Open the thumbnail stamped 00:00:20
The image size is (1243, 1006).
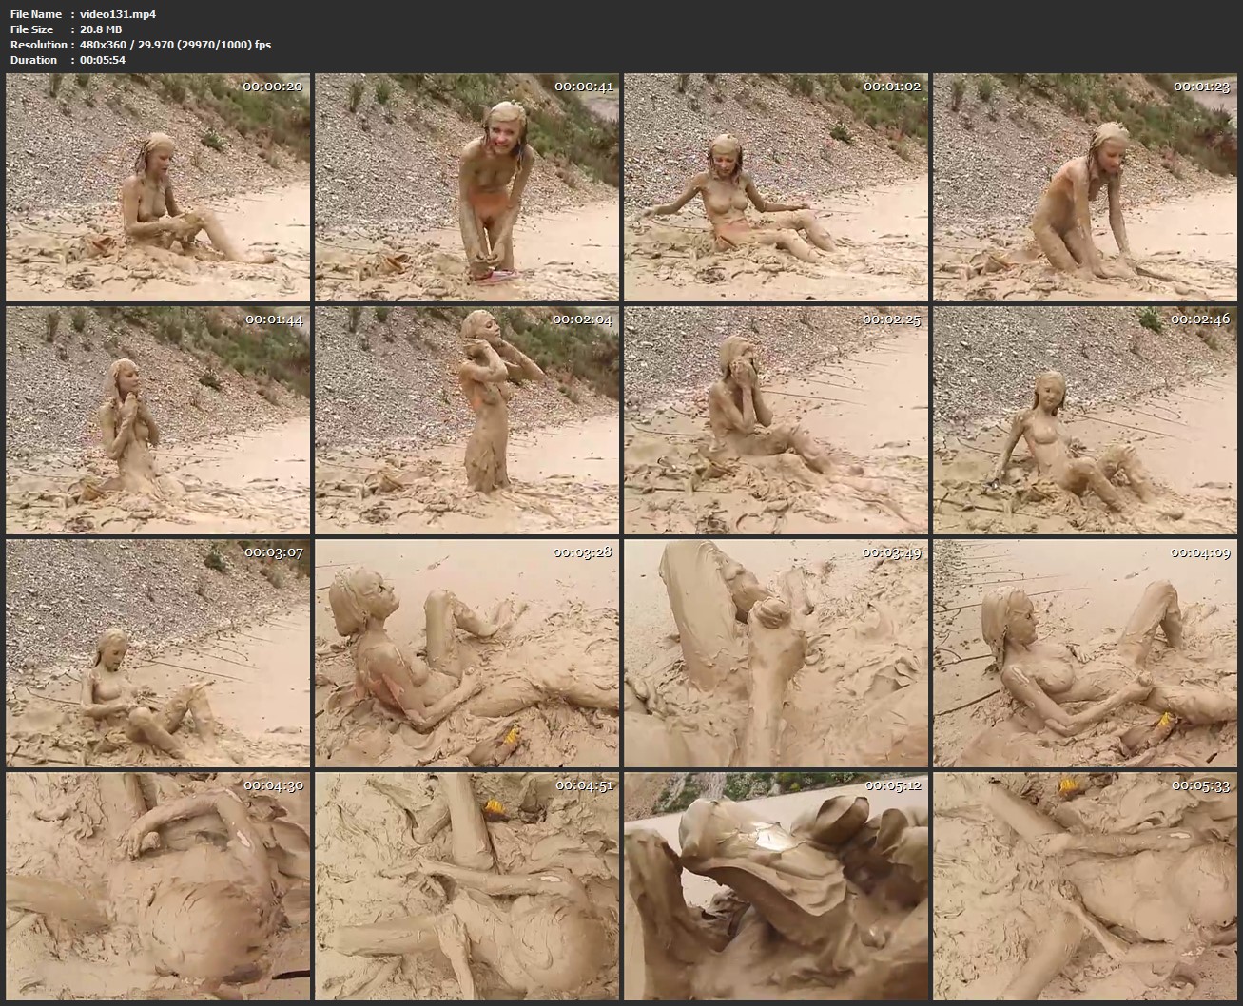[158, 187]
